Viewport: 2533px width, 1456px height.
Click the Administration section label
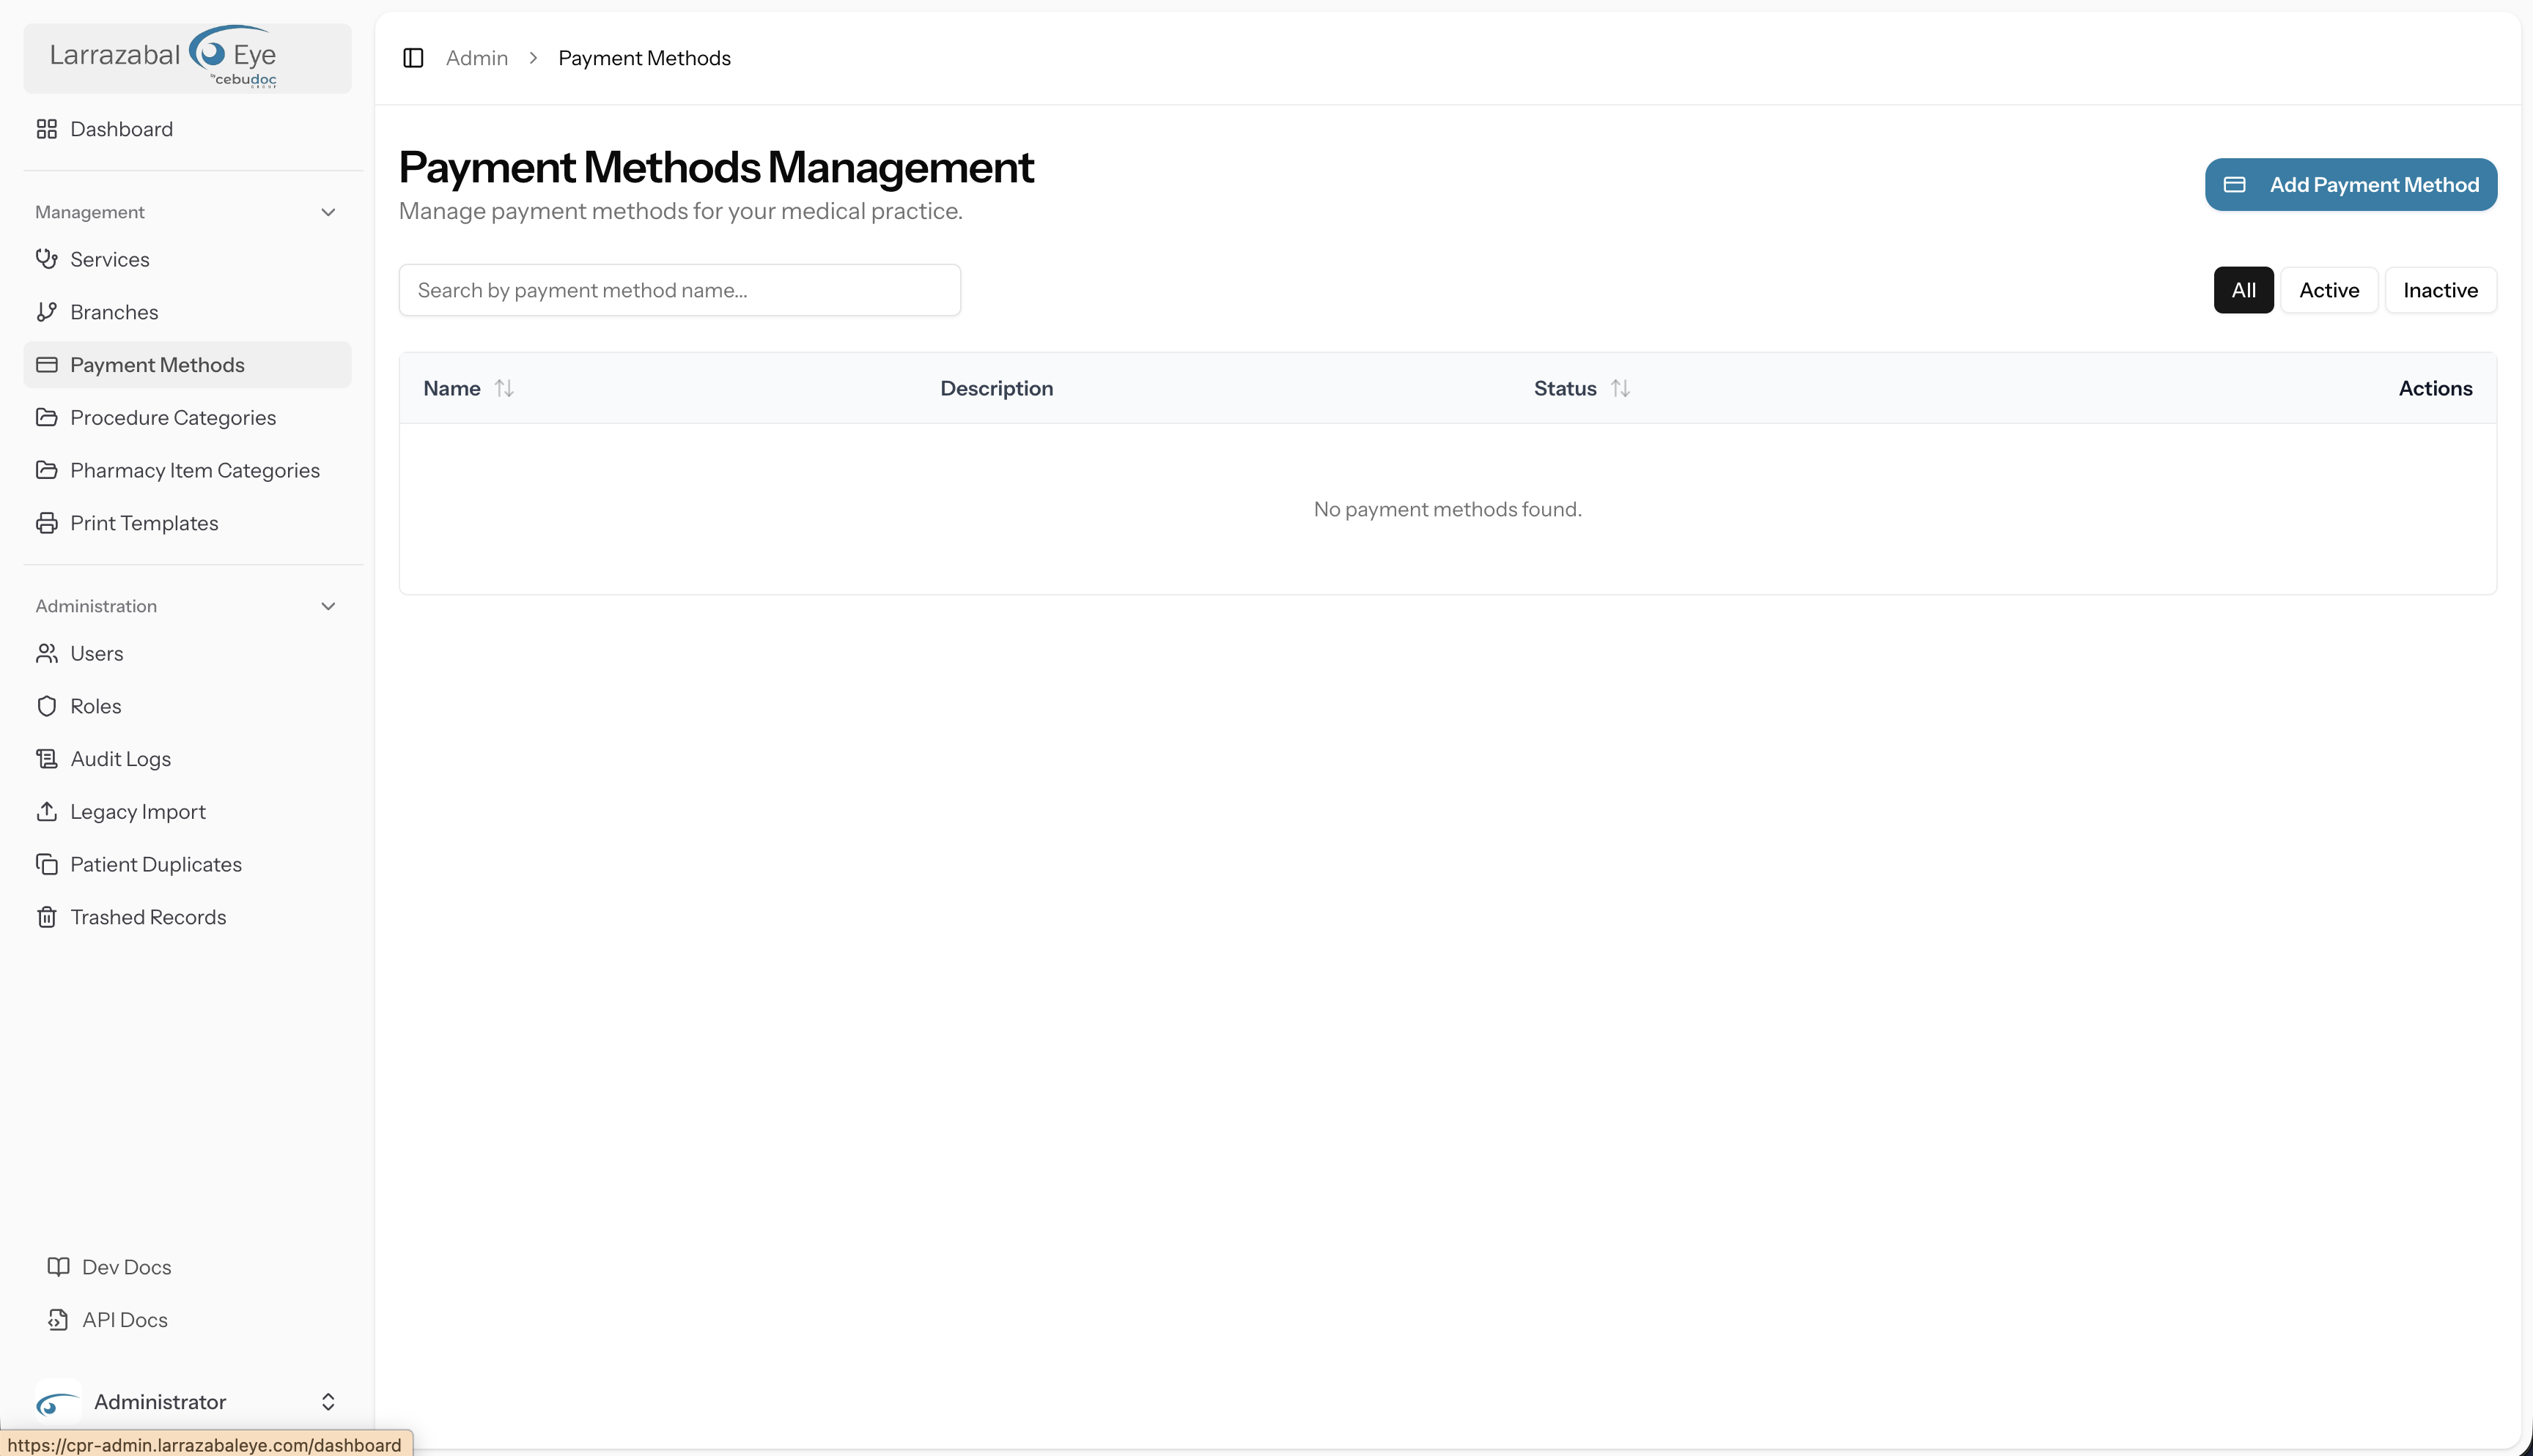point(96,606)
